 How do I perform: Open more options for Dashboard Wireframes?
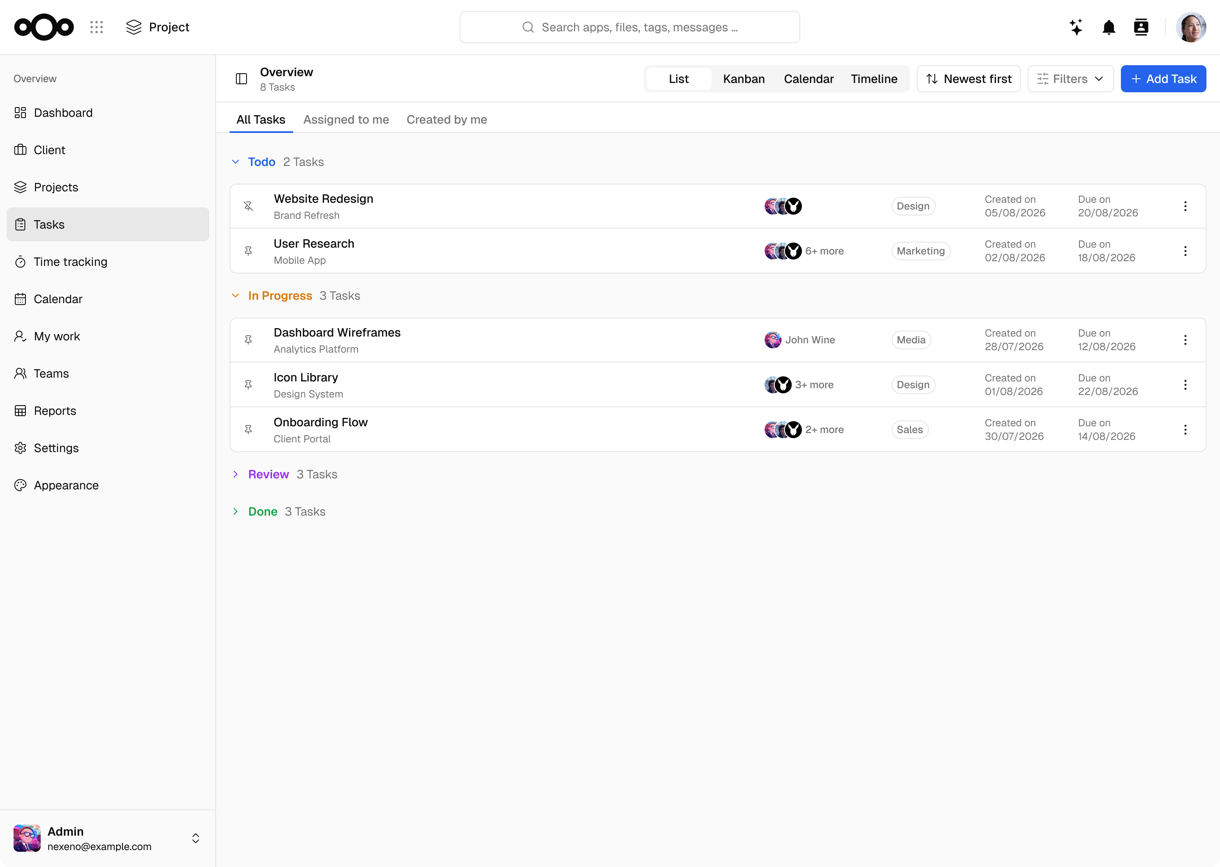[x=1185, y=340]
